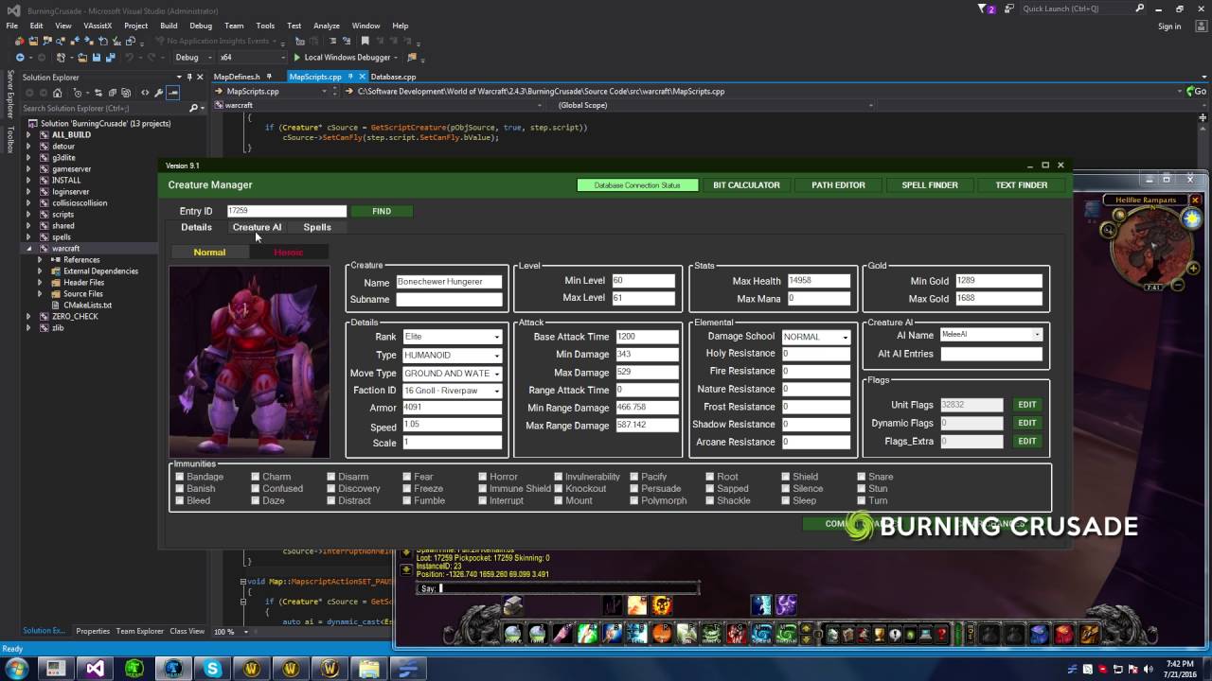Toggle the Silence immunity checkbox

[786, 489]
